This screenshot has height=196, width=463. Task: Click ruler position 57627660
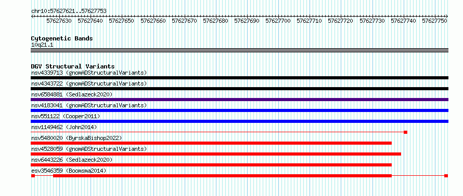tap(153, 21)
